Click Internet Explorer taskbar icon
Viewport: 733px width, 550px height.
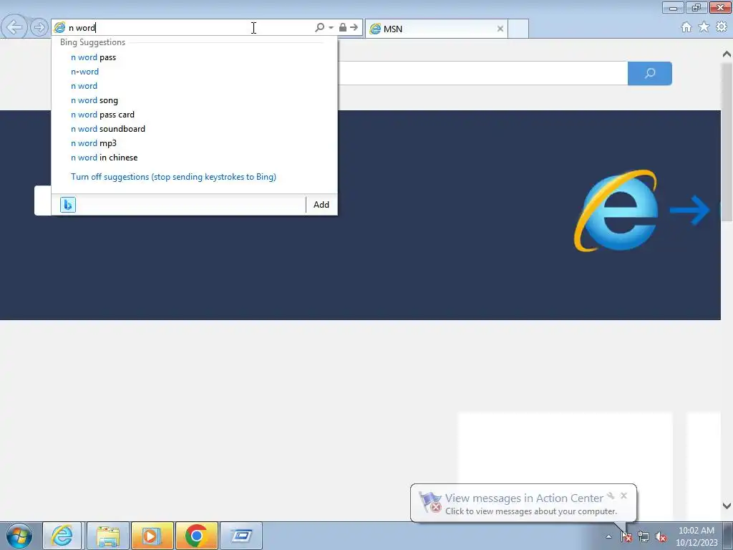click(62, 536)
